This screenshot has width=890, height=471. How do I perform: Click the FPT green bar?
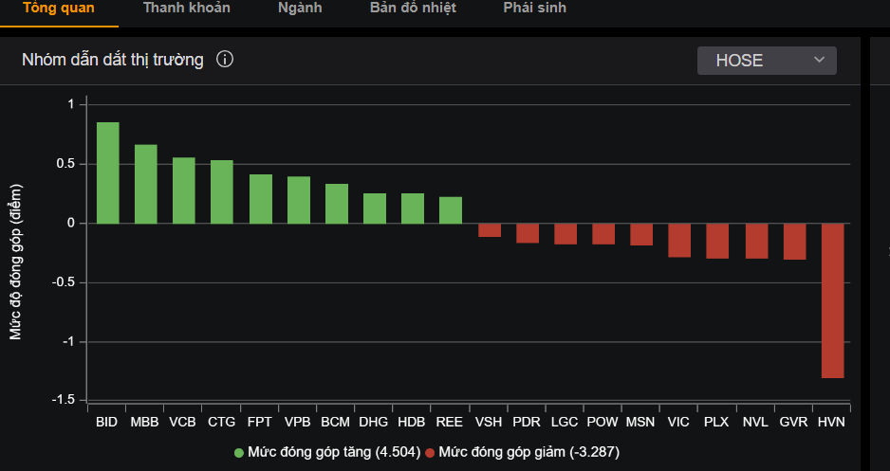click(x=260, y=199)
